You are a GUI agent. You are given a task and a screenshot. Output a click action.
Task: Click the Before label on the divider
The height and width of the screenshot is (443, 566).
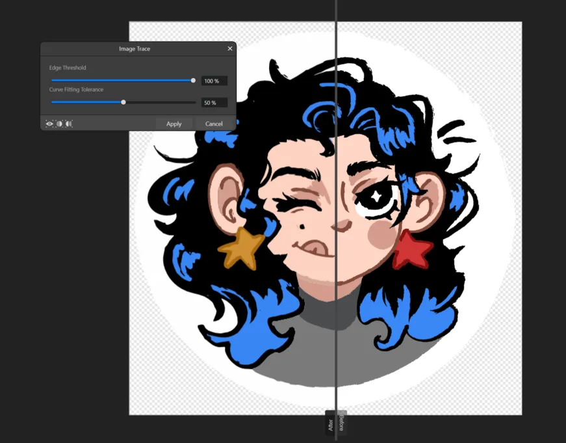point(341,423)
